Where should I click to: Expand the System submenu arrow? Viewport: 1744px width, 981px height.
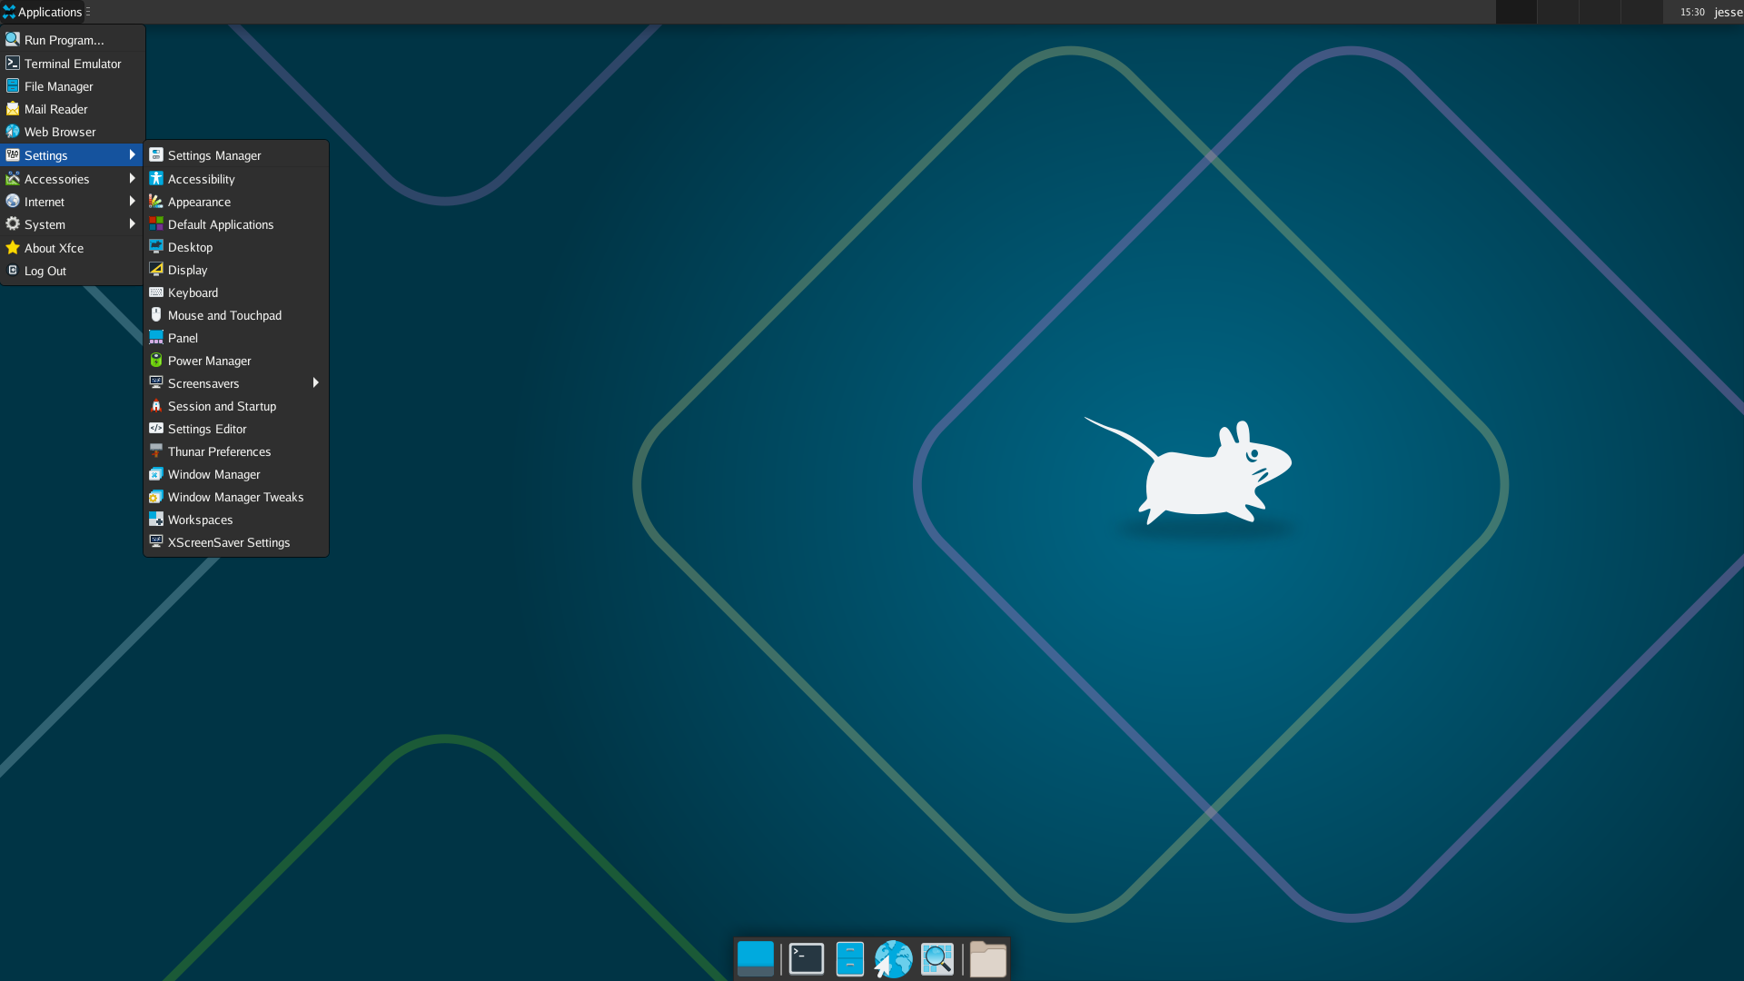(x=132, y=224)
